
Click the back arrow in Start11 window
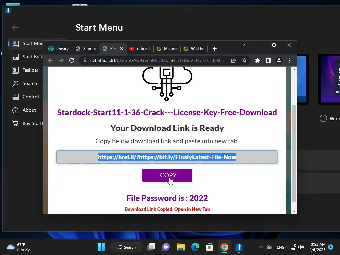click(x=15, y=28)
